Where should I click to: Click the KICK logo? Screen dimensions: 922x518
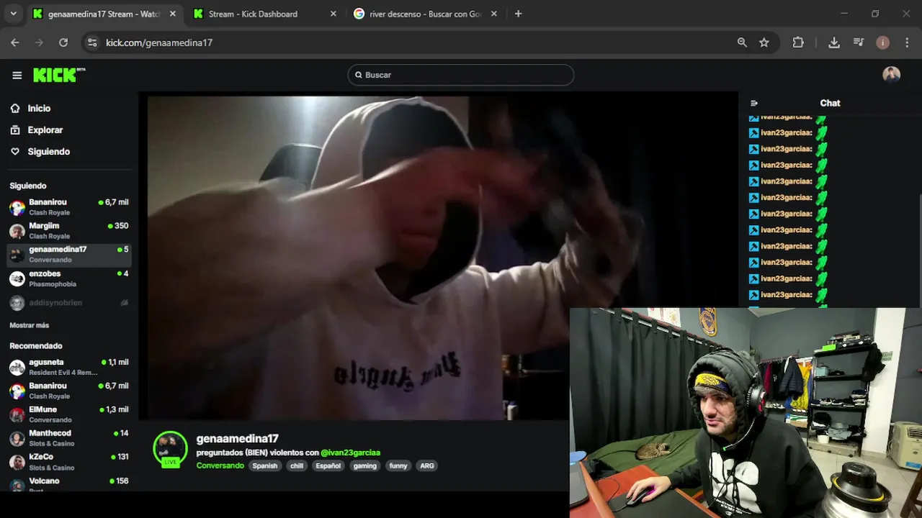59,75
